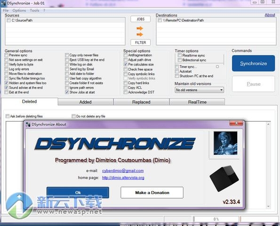This screenshot has width=280, height=226.
Task: Open the Tools menu
Action: (x=34, y=10)
